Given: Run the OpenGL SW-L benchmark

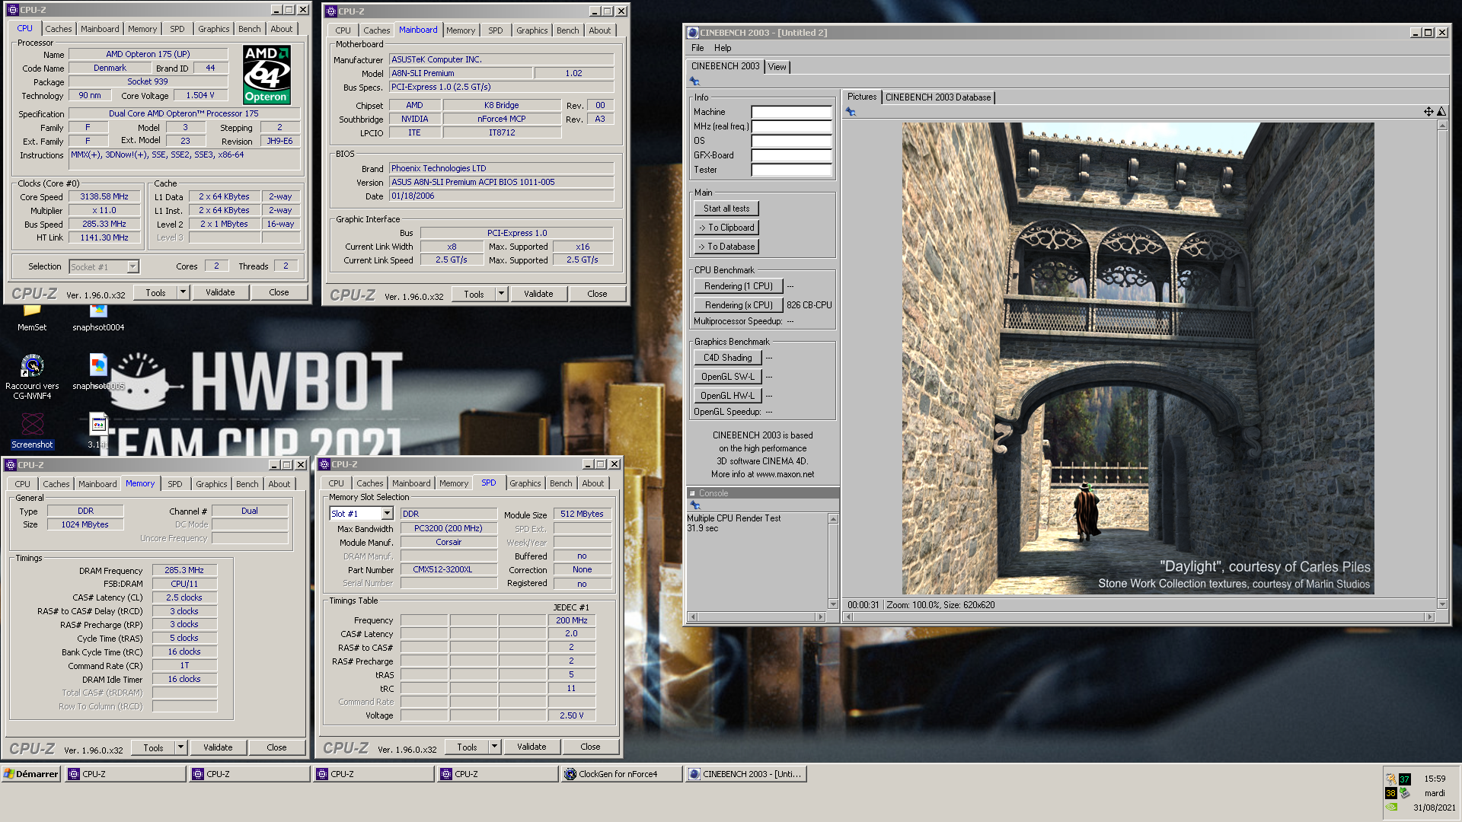Looking at the screenshot, I should tap(727, 377).
